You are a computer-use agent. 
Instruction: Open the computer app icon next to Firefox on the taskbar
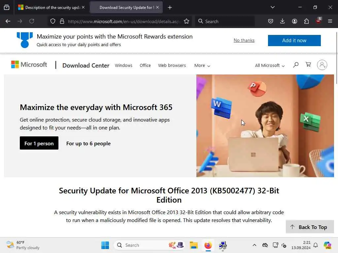[223, 245]
